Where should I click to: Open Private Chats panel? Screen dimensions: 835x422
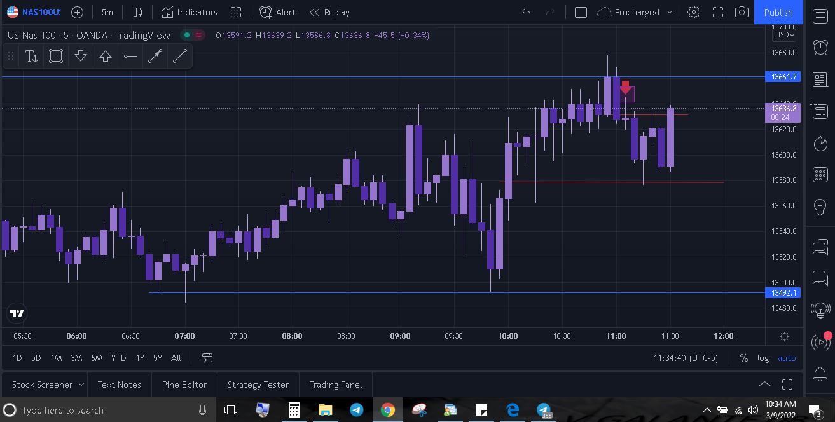(820, 278)
